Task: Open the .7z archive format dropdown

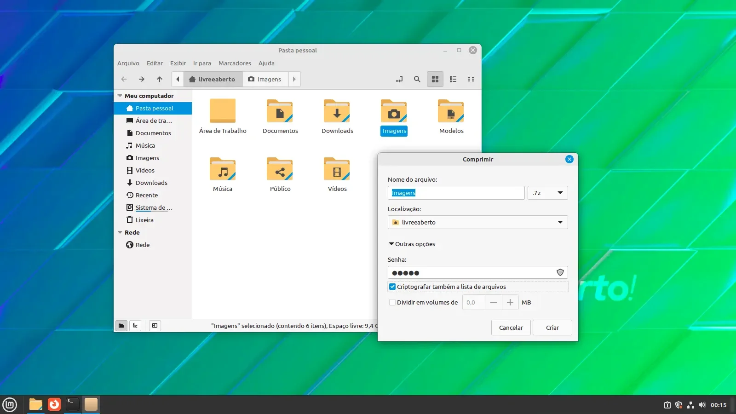Action: pos(548,193)
